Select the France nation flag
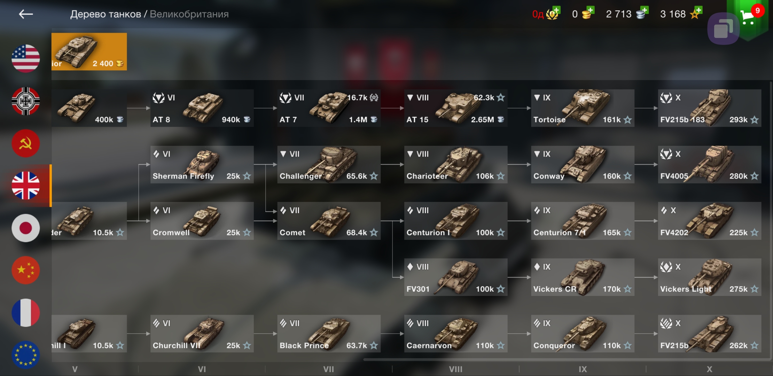The height and width of the screenshot is (376, 773). point(26,313)
